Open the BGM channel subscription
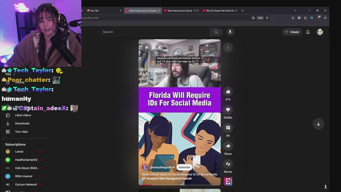The width and height of the screenshot is (341, 192). point(23,176)
